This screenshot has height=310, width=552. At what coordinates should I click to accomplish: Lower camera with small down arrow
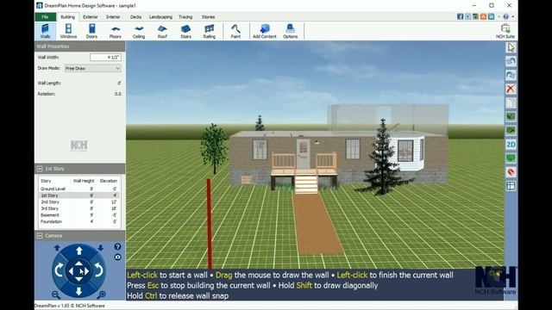click(x=100, y=248)
